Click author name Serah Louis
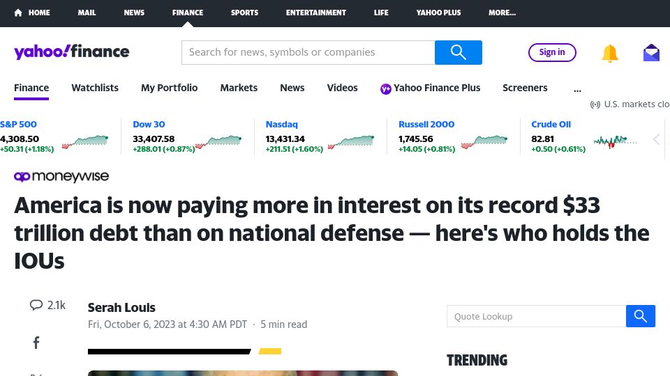 tap(121, 307)
